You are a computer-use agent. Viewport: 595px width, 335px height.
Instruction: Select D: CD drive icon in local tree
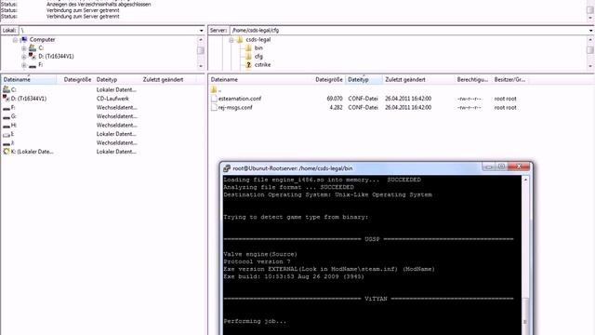pos(33,56)
